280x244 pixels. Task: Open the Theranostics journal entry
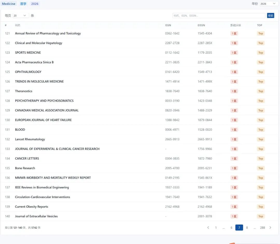point(24,91)
